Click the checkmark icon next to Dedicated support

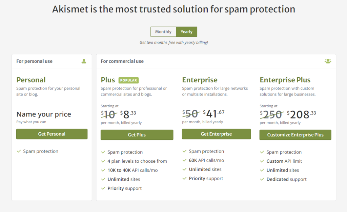262,179
